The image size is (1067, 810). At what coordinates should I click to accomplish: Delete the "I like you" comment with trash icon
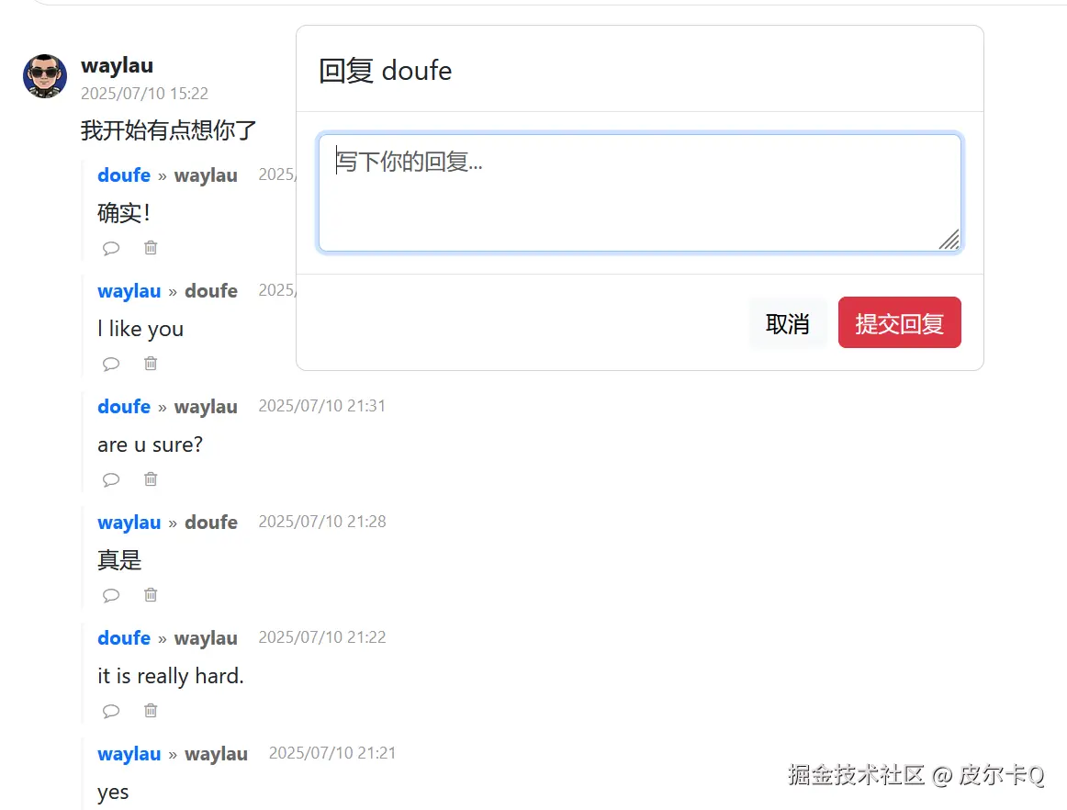(150, 363)
